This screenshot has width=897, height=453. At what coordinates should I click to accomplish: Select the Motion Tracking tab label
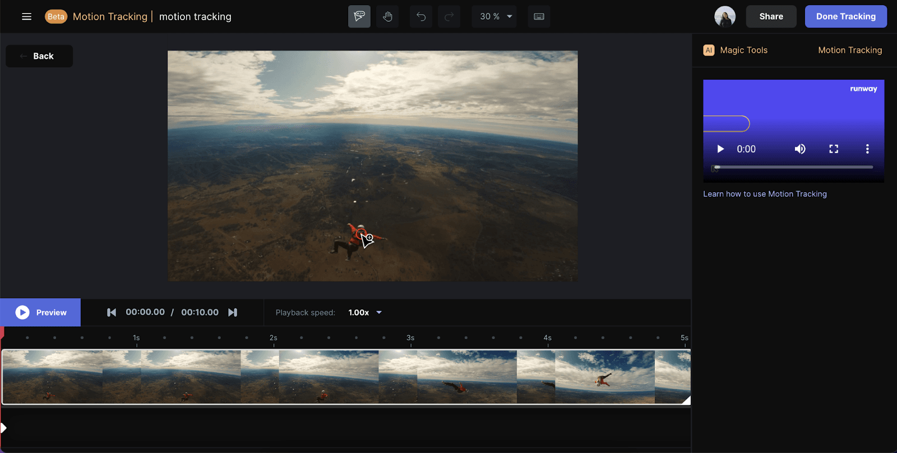(850, 50)
